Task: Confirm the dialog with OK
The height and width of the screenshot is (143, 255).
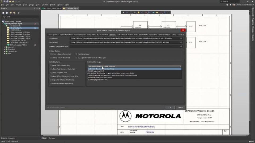Action: tap(170, 108)
